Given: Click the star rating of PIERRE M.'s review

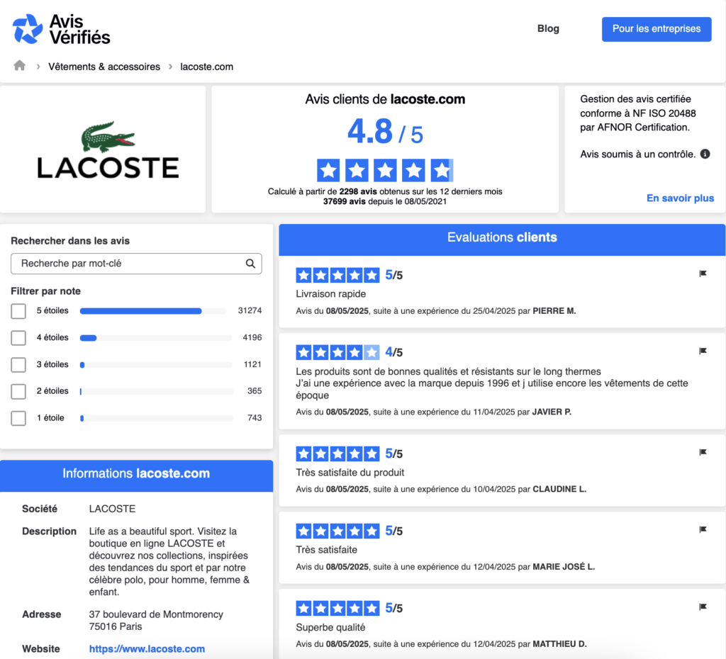Looking at the screenshot, I should (x=337, y=276).
